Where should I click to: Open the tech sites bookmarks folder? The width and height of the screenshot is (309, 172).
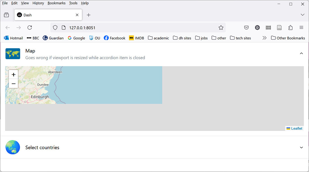(241, 38)
